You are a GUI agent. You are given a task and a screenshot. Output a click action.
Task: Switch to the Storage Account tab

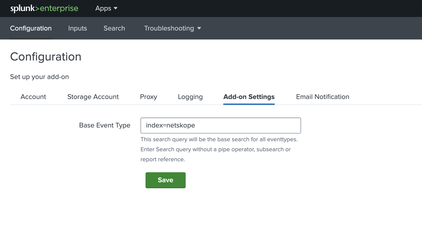[x=93, y=97]
